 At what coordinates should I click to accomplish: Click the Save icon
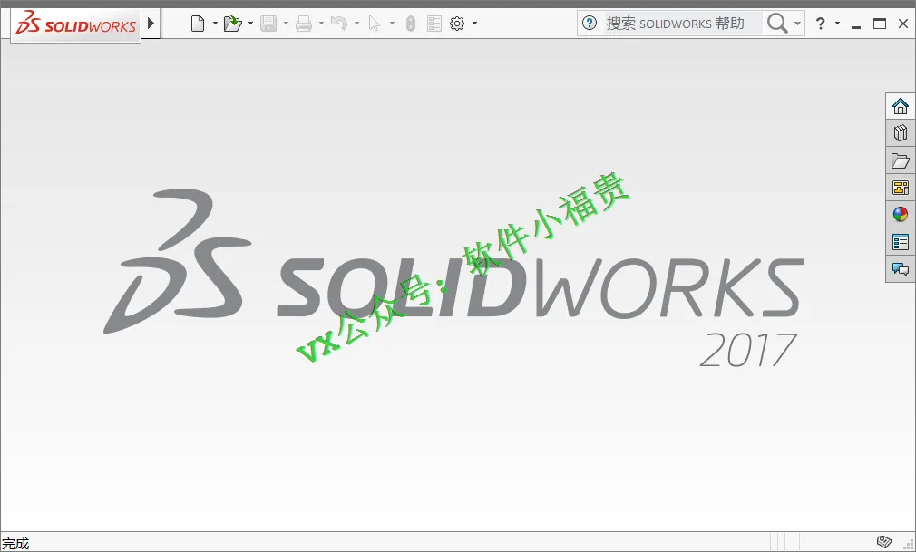point(268,24)
